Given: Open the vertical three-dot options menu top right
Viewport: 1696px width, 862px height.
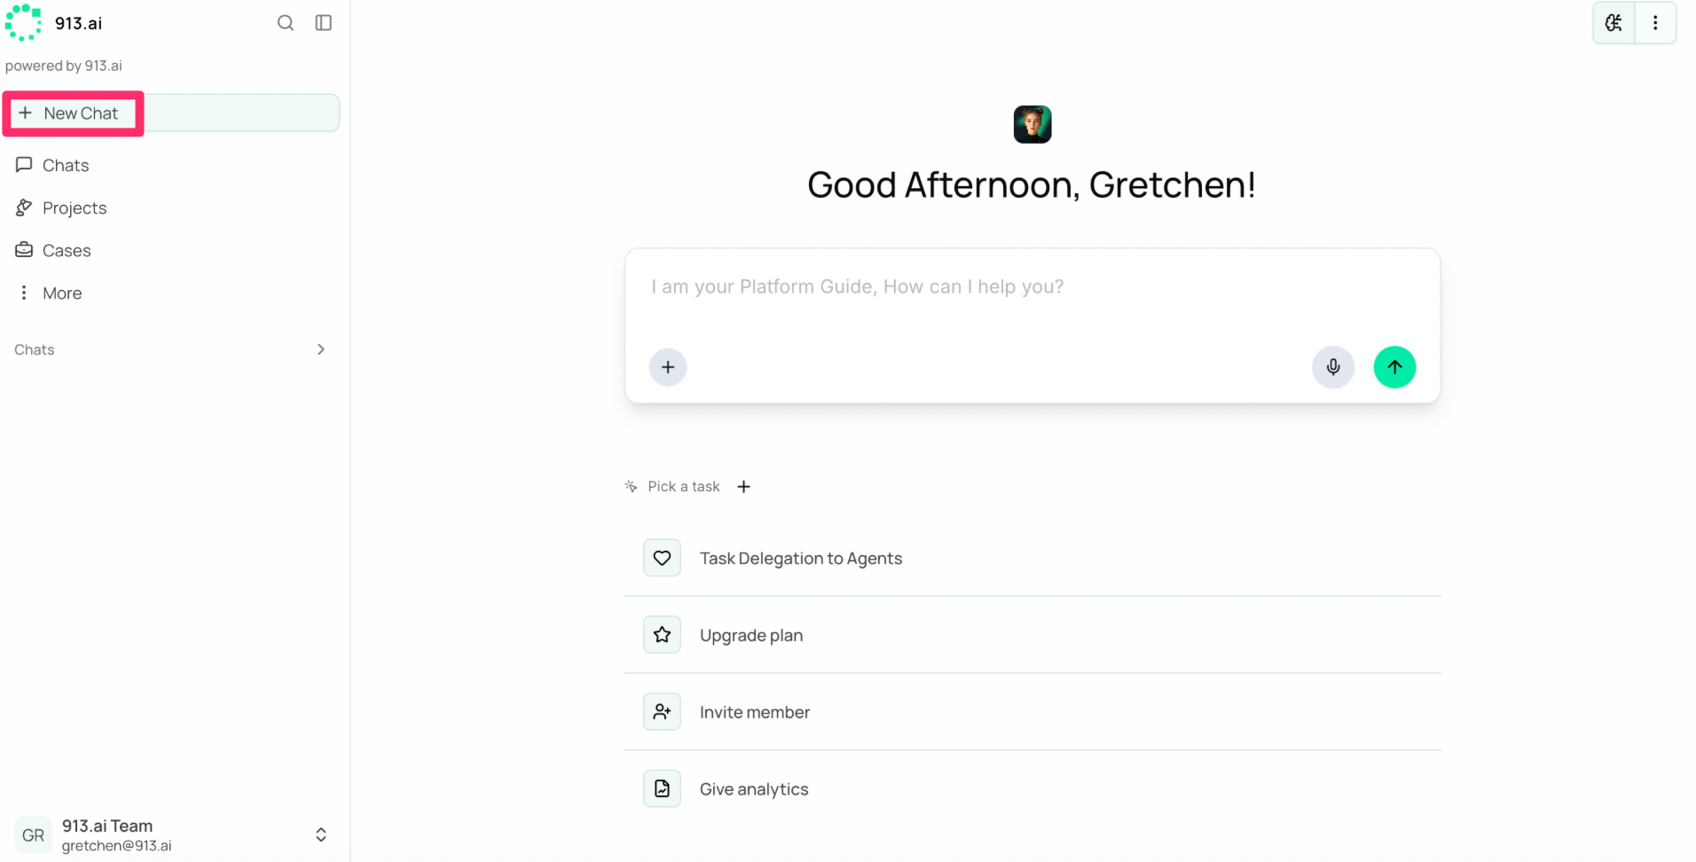Looking at the screenshot, I should tap(1655, 23).
